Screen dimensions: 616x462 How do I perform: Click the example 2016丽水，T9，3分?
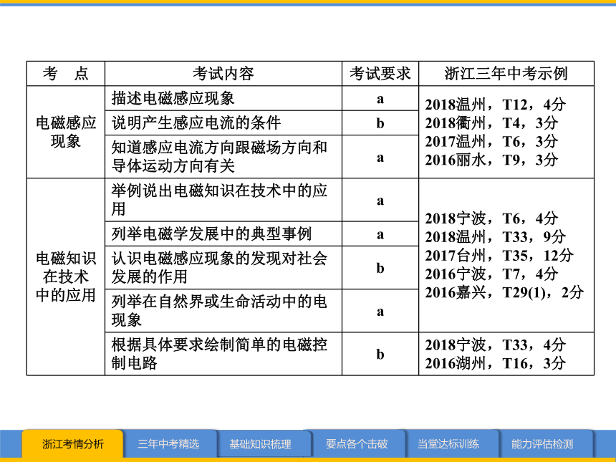491,160
